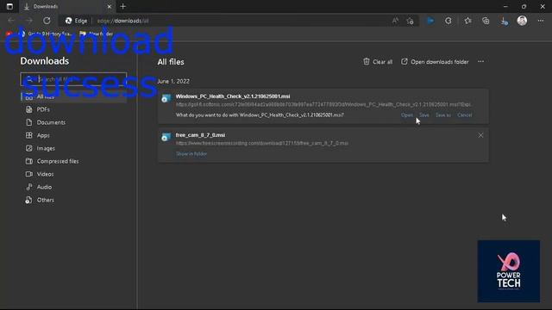
Task: Click the June 1, 2022 date heading
Action: click(x=173, y=81)
